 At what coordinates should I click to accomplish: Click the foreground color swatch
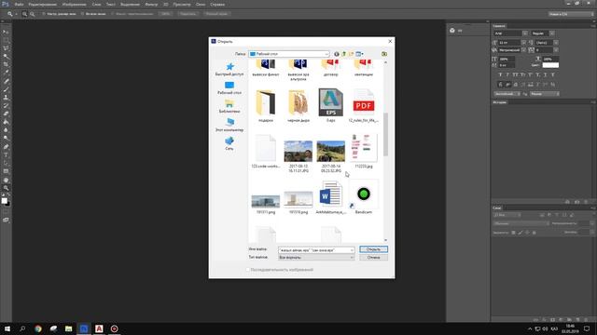(4, 201)
